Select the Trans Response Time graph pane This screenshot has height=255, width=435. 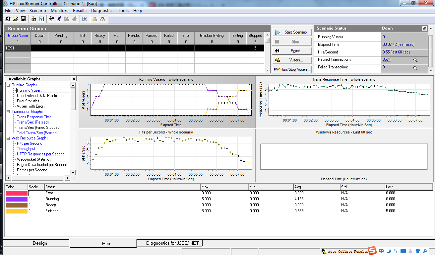click(344, 102)
